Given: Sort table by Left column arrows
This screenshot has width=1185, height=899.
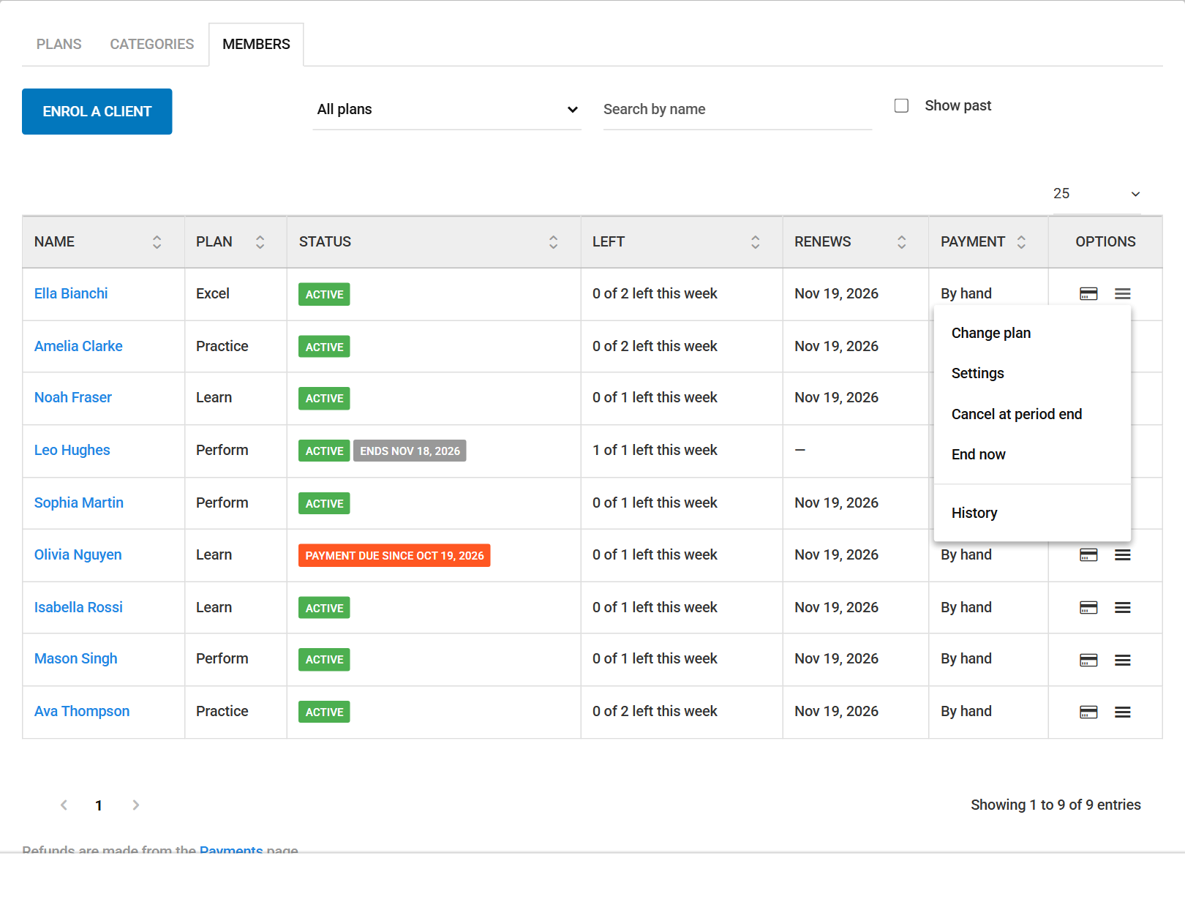Looking at the screenshot, I should 755,242.
